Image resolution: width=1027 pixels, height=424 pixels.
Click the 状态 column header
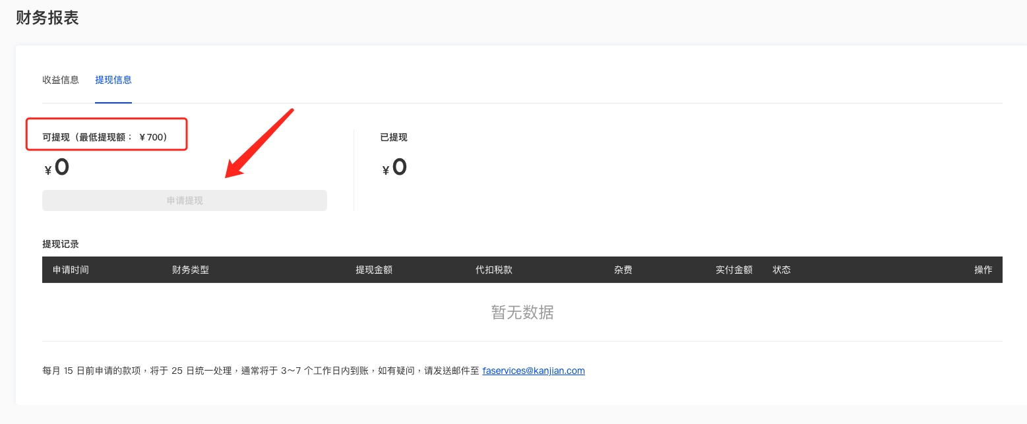[782, 270]
